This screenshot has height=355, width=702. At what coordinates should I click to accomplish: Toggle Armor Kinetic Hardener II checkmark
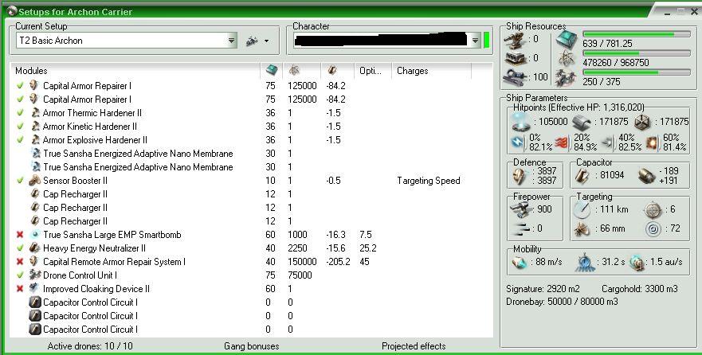pyautogui.click(x=20, y=126)
